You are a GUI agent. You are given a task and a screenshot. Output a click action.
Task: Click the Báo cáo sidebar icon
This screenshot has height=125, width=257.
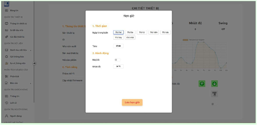pyautogui.click(x=6, y=83)
